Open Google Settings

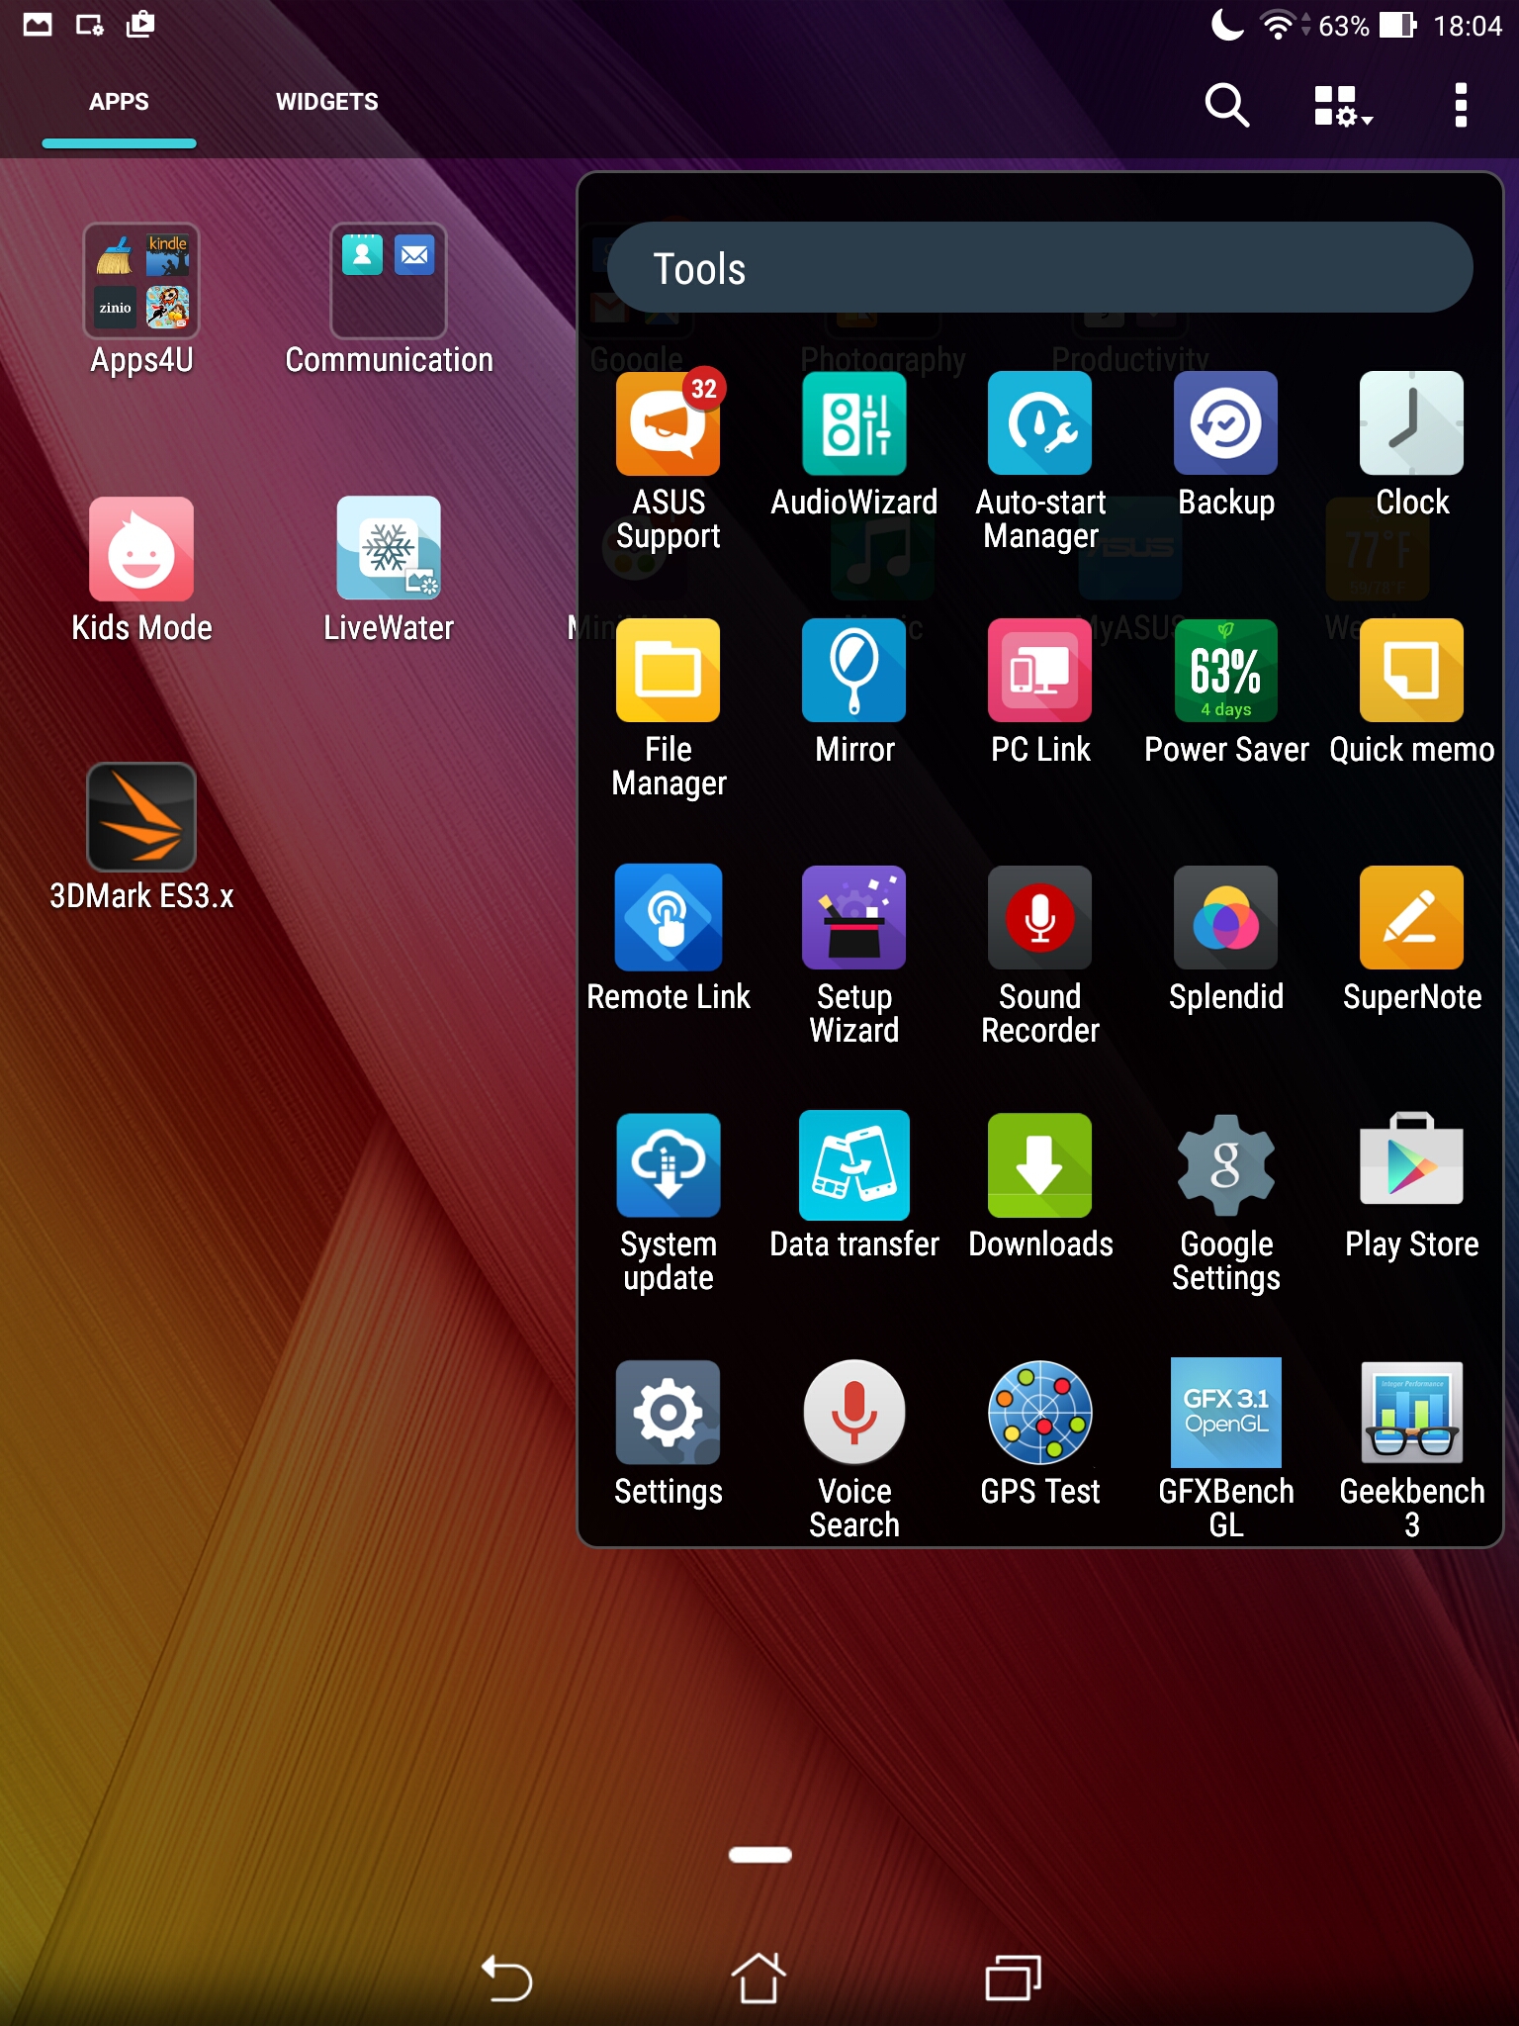tap(1226, 1165)
